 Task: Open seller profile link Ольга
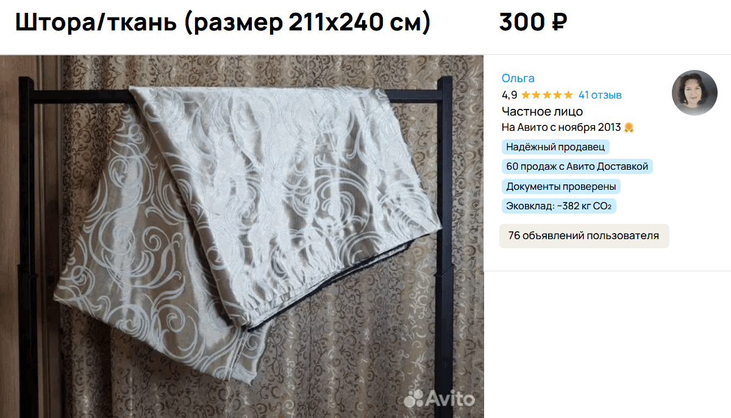tap(518, 78)
